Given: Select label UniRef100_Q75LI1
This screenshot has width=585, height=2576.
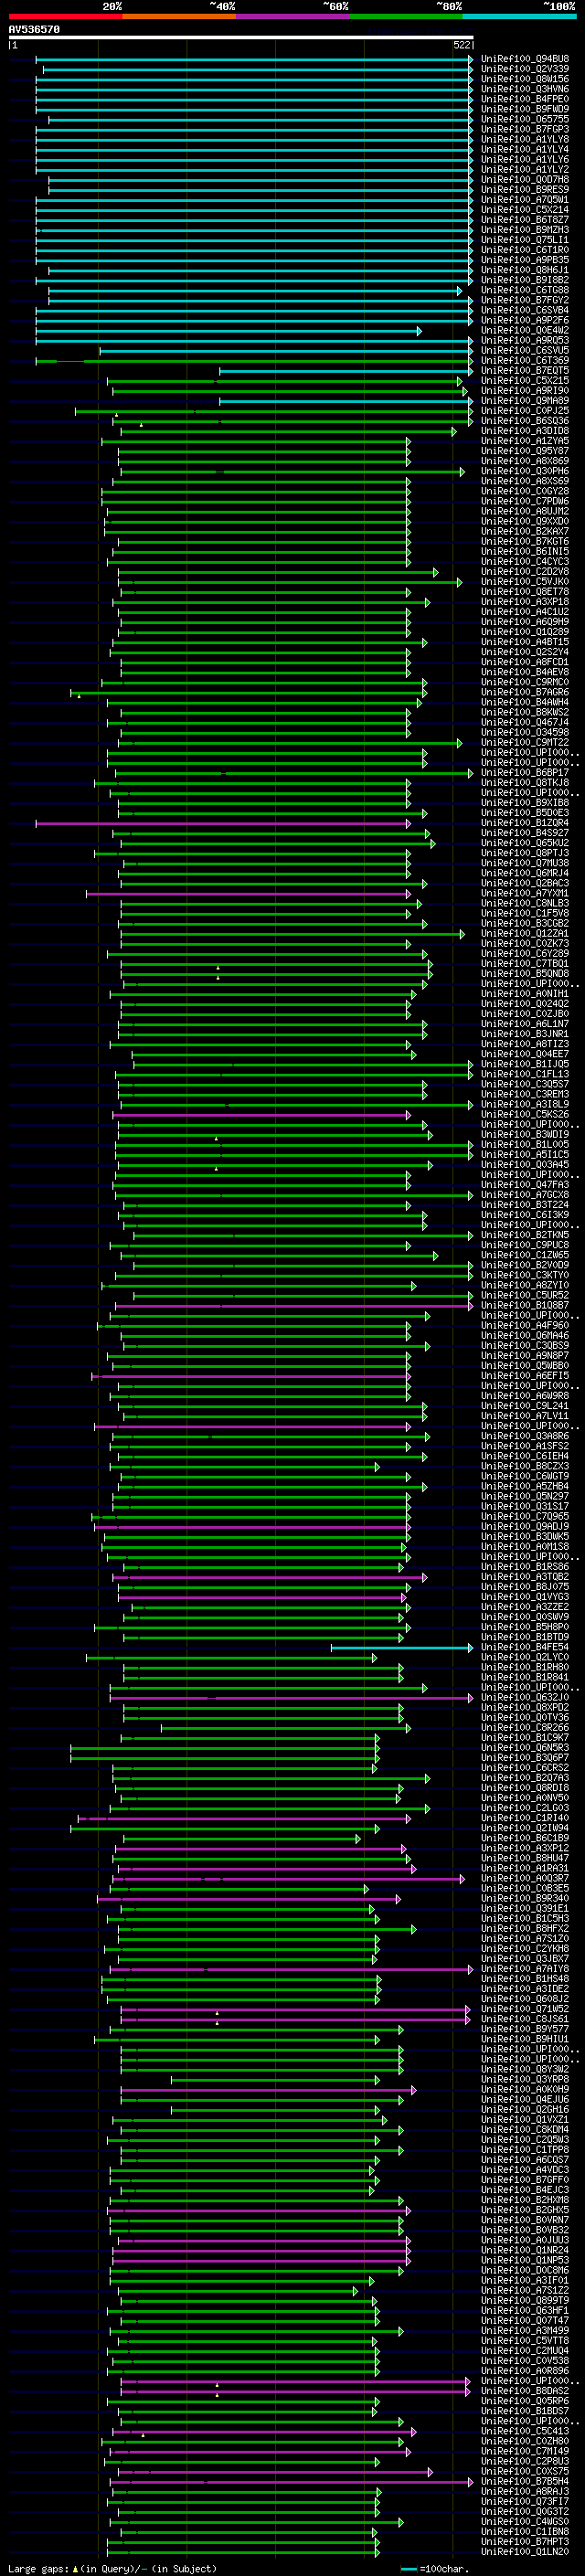Looking at the screenshot, I should [525, 240].
